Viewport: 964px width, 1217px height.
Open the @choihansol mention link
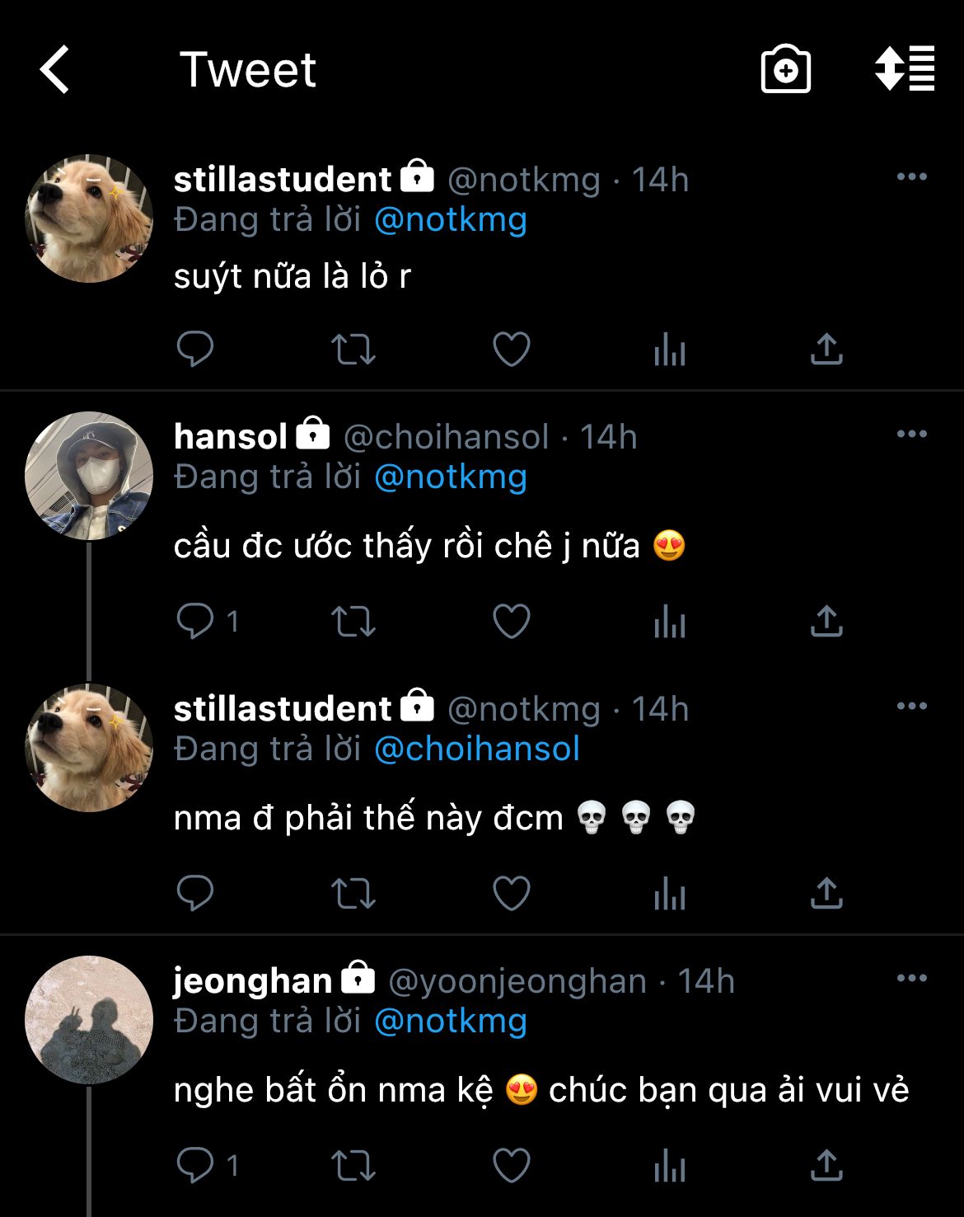pyautogui.click(x=477, y=749)
